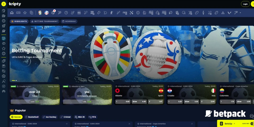
Task: Expand the sidebar with yellow arrow button
Action: (3, 4)
